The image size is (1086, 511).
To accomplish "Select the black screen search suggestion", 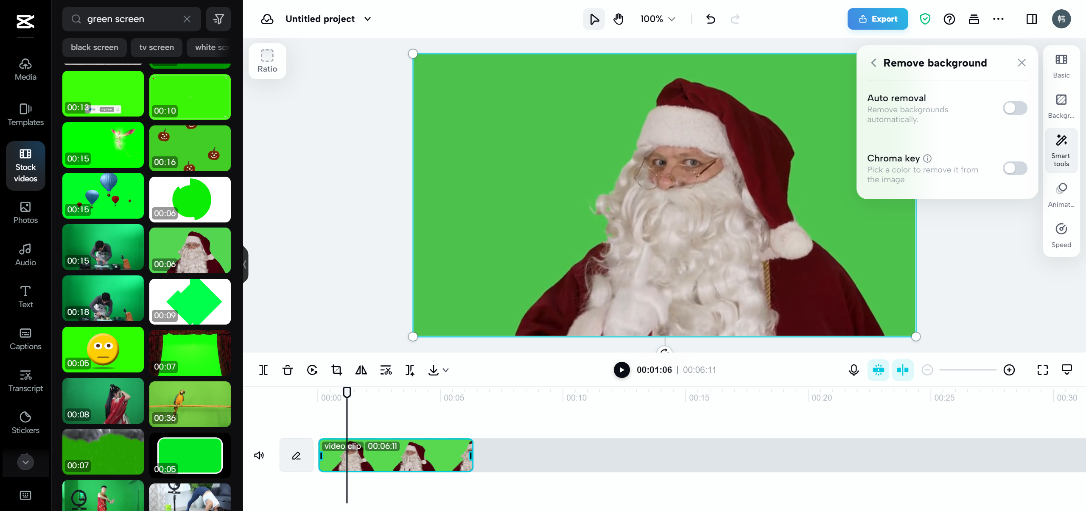I will (x=94, y=47).
